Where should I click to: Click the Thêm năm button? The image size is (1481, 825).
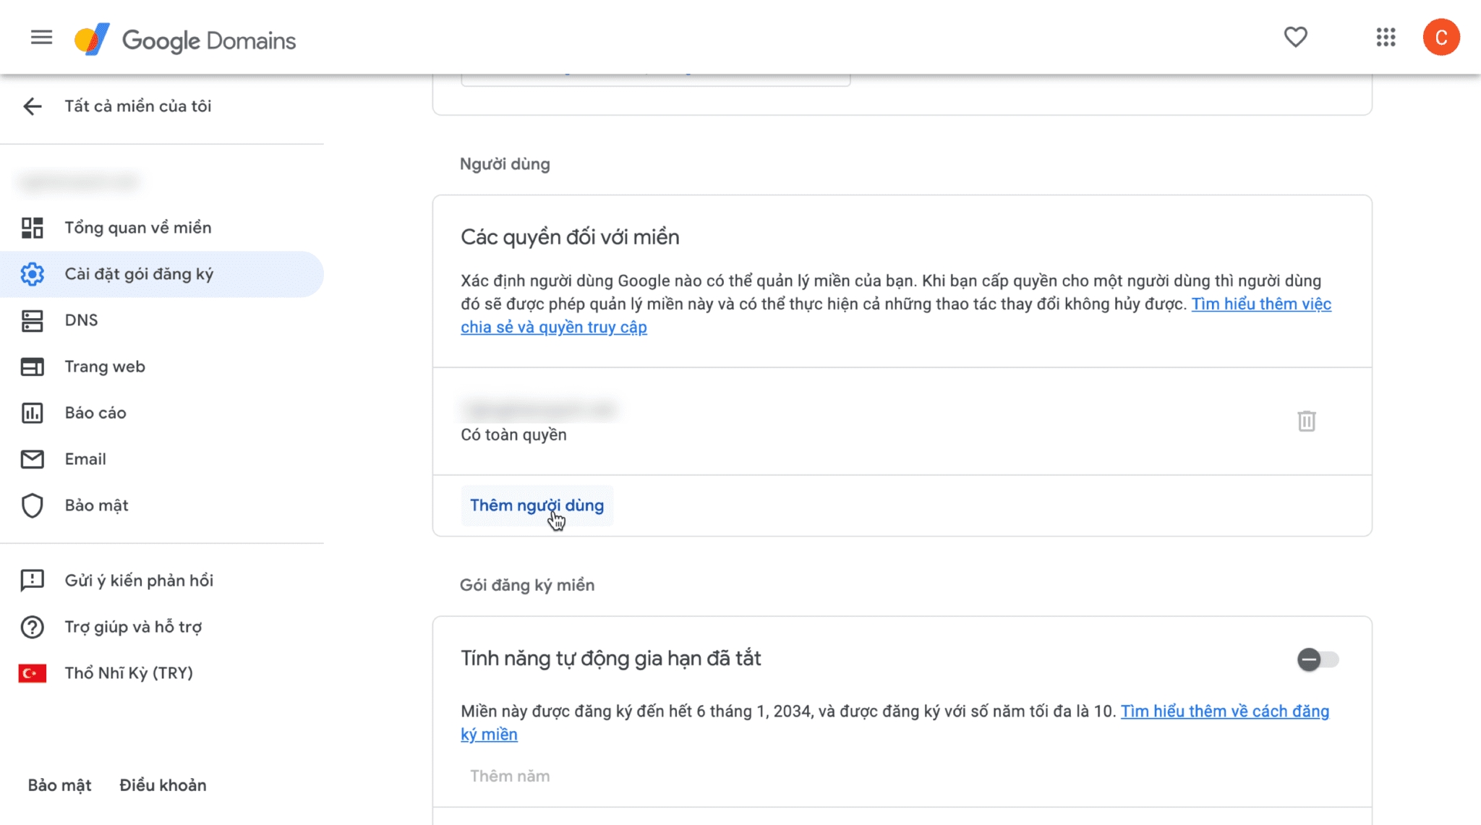point(509,776)
